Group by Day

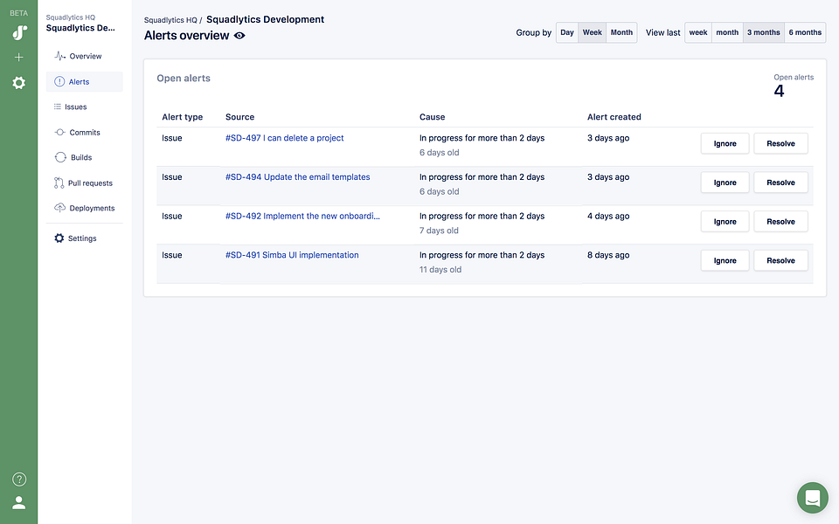tap(566, 32)
